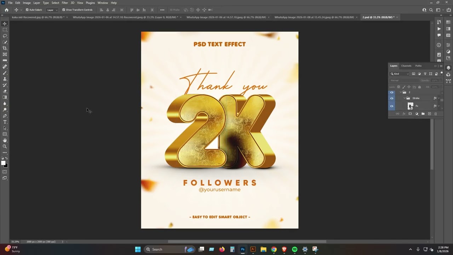Viewport: 453px width, 255px height.
Task: Click the link layers icon
Action: click(397, 114)
